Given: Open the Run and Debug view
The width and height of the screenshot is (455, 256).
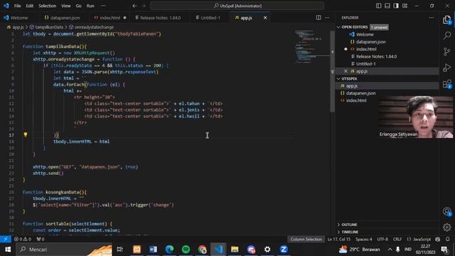Looking at the screenshot, I should point(447,68).
